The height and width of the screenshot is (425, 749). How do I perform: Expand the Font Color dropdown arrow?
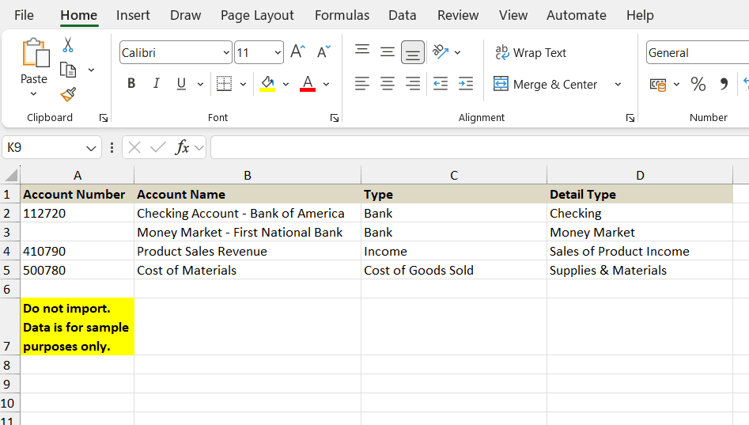point(327,84)
